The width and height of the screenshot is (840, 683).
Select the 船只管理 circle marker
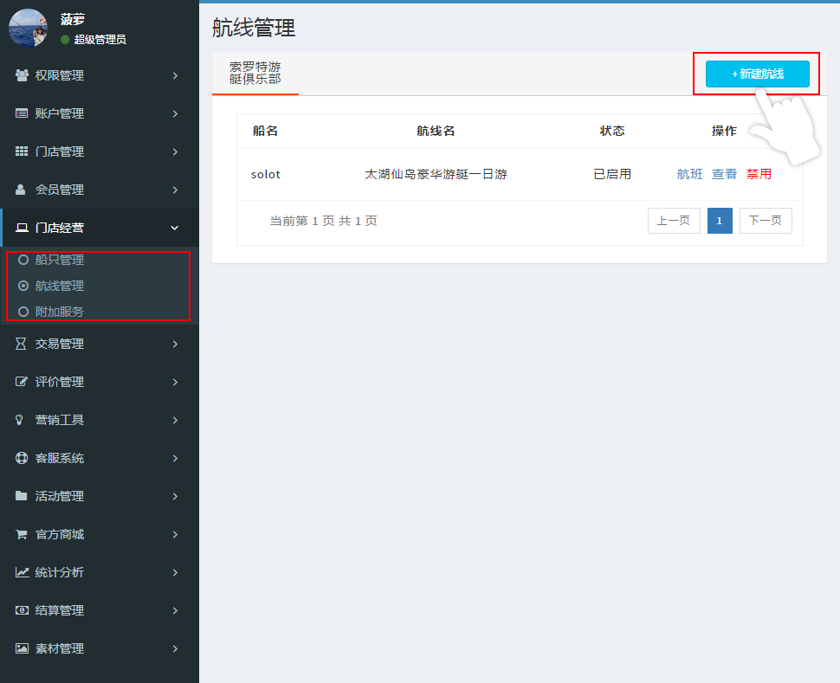23,260
